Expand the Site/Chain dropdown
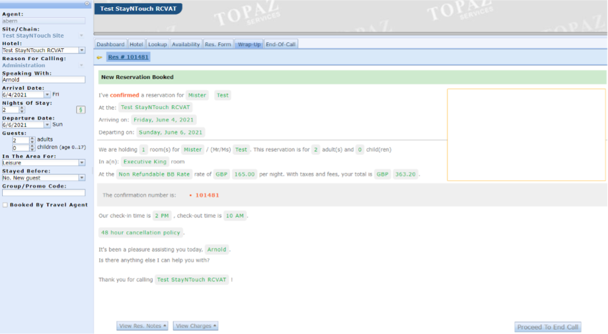Viewport: 608px width, 334px height. pyautogui.click(x=81, y=36)
